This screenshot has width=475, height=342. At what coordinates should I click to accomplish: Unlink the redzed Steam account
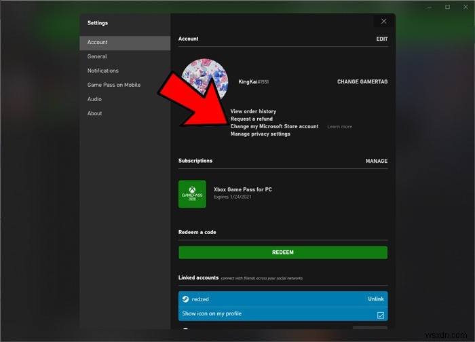pos(376,299)
